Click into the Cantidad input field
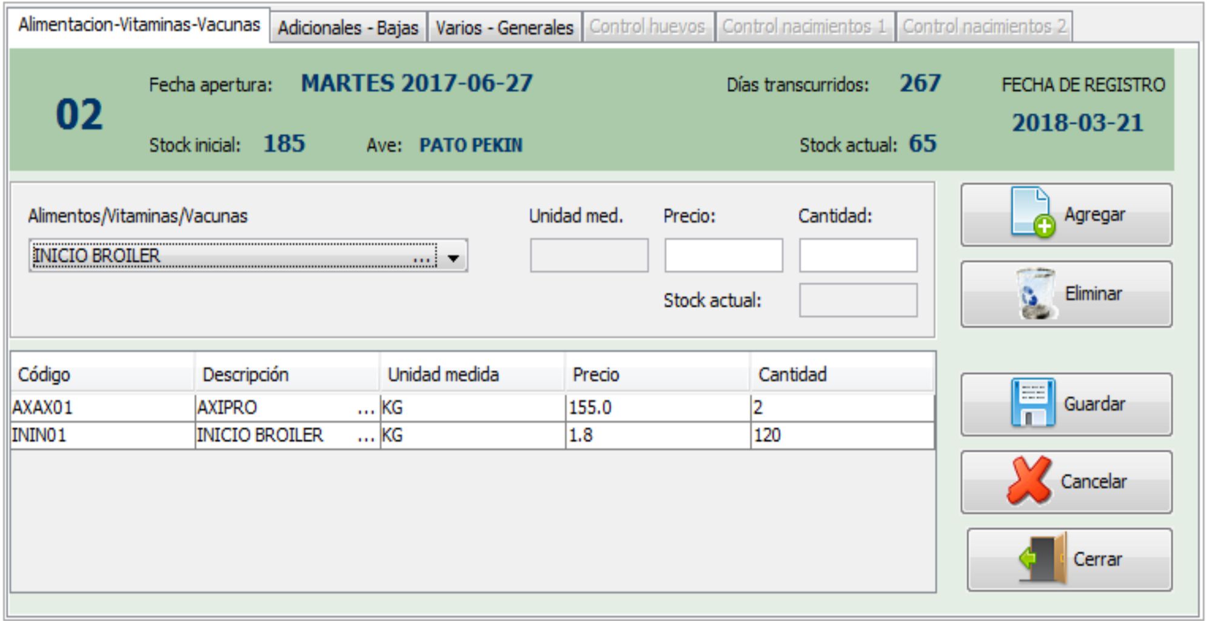1207x621 pixels. click(857, 255)
